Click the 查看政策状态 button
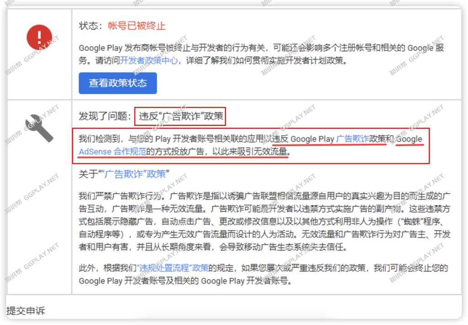 (x=117, y=83)
